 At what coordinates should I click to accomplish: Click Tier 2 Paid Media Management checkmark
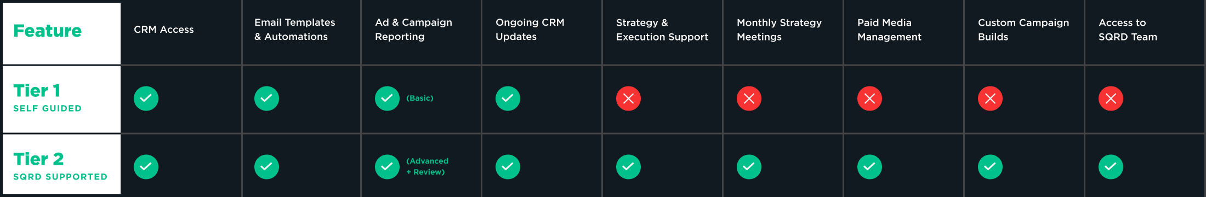click(869, 167)
